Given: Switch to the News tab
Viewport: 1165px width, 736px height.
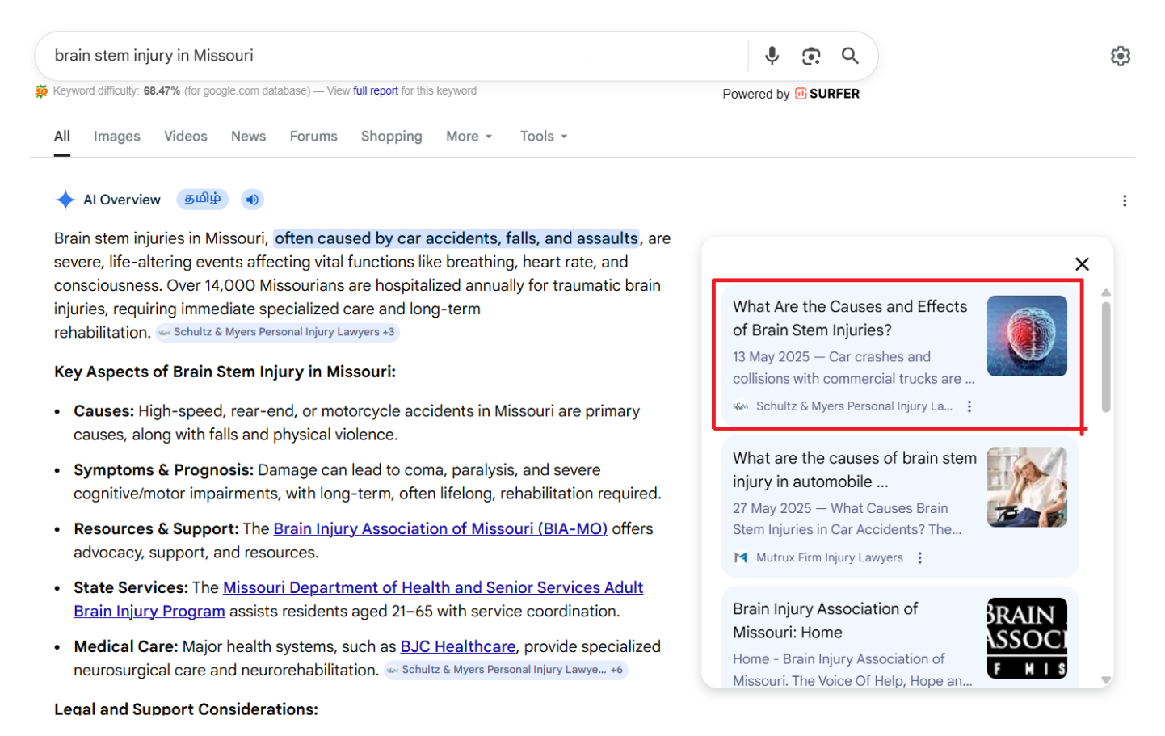Looking at the screenshot, I should pos(248,136).
